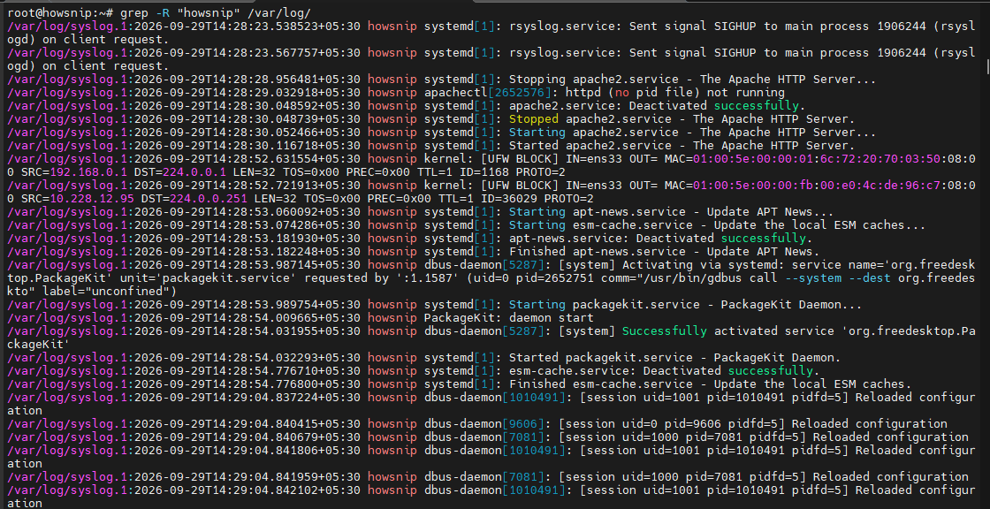Image resolution: width=990 pixels, height=509 pixels.
Task: Click [UFW BLOCK] in the 14:28:52.721913 line
Action: click(x=520, y=185)
